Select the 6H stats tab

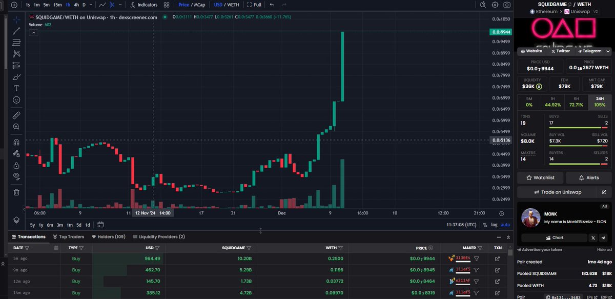coord(576,102)
